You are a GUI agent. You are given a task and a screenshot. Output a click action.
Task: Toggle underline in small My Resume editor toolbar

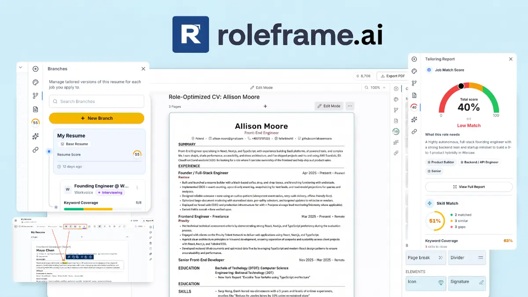(75, 227)
